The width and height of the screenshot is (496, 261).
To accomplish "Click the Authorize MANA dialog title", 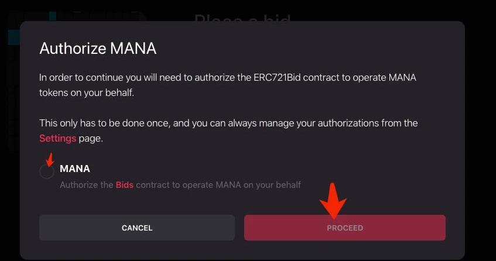I will point(98,48).
